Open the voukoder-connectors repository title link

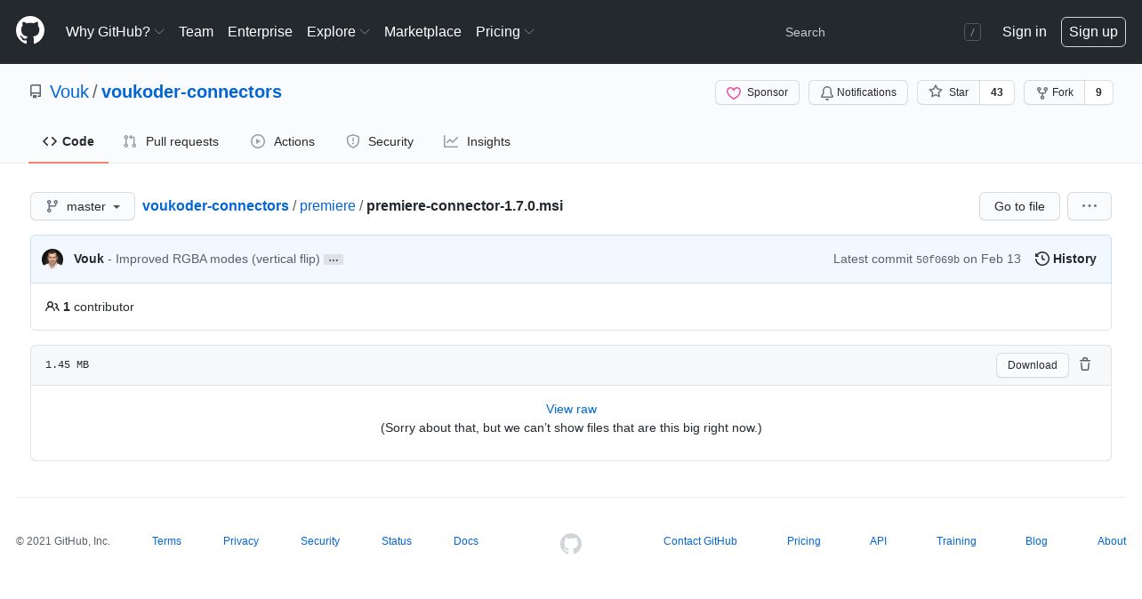pyautogui.click(x=191, y=92)
